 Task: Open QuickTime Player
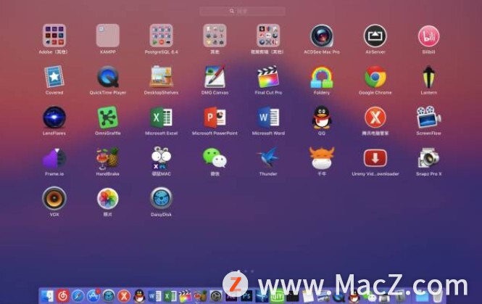click(x=107, y=77)
